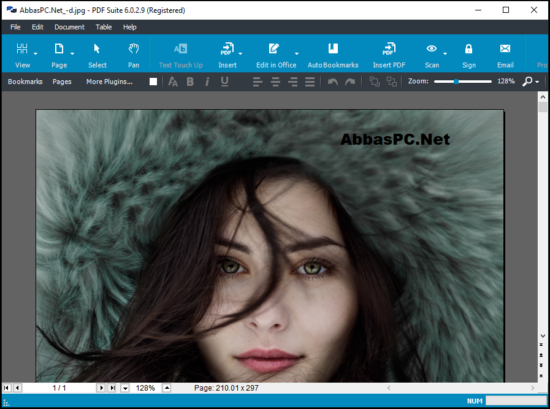Click the Zoom slider handle
This screenshot has height=409, width=550.
coord(456,82)
